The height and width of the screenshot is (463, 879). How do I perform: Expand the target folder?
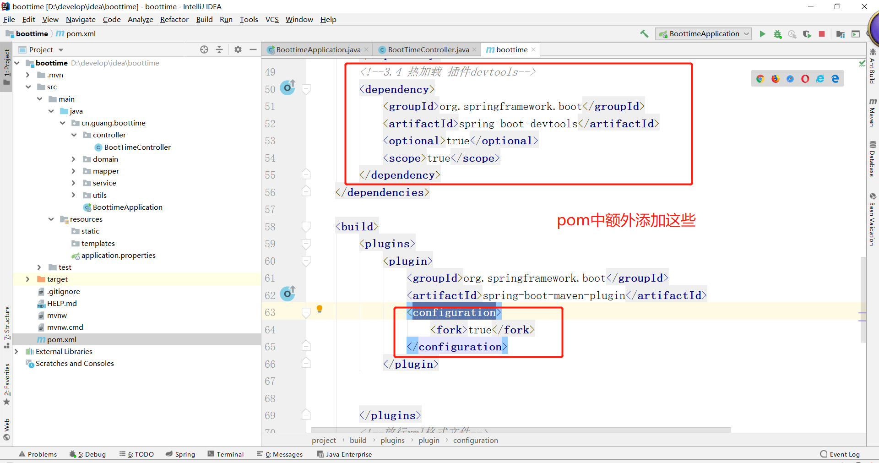point(27,279)
